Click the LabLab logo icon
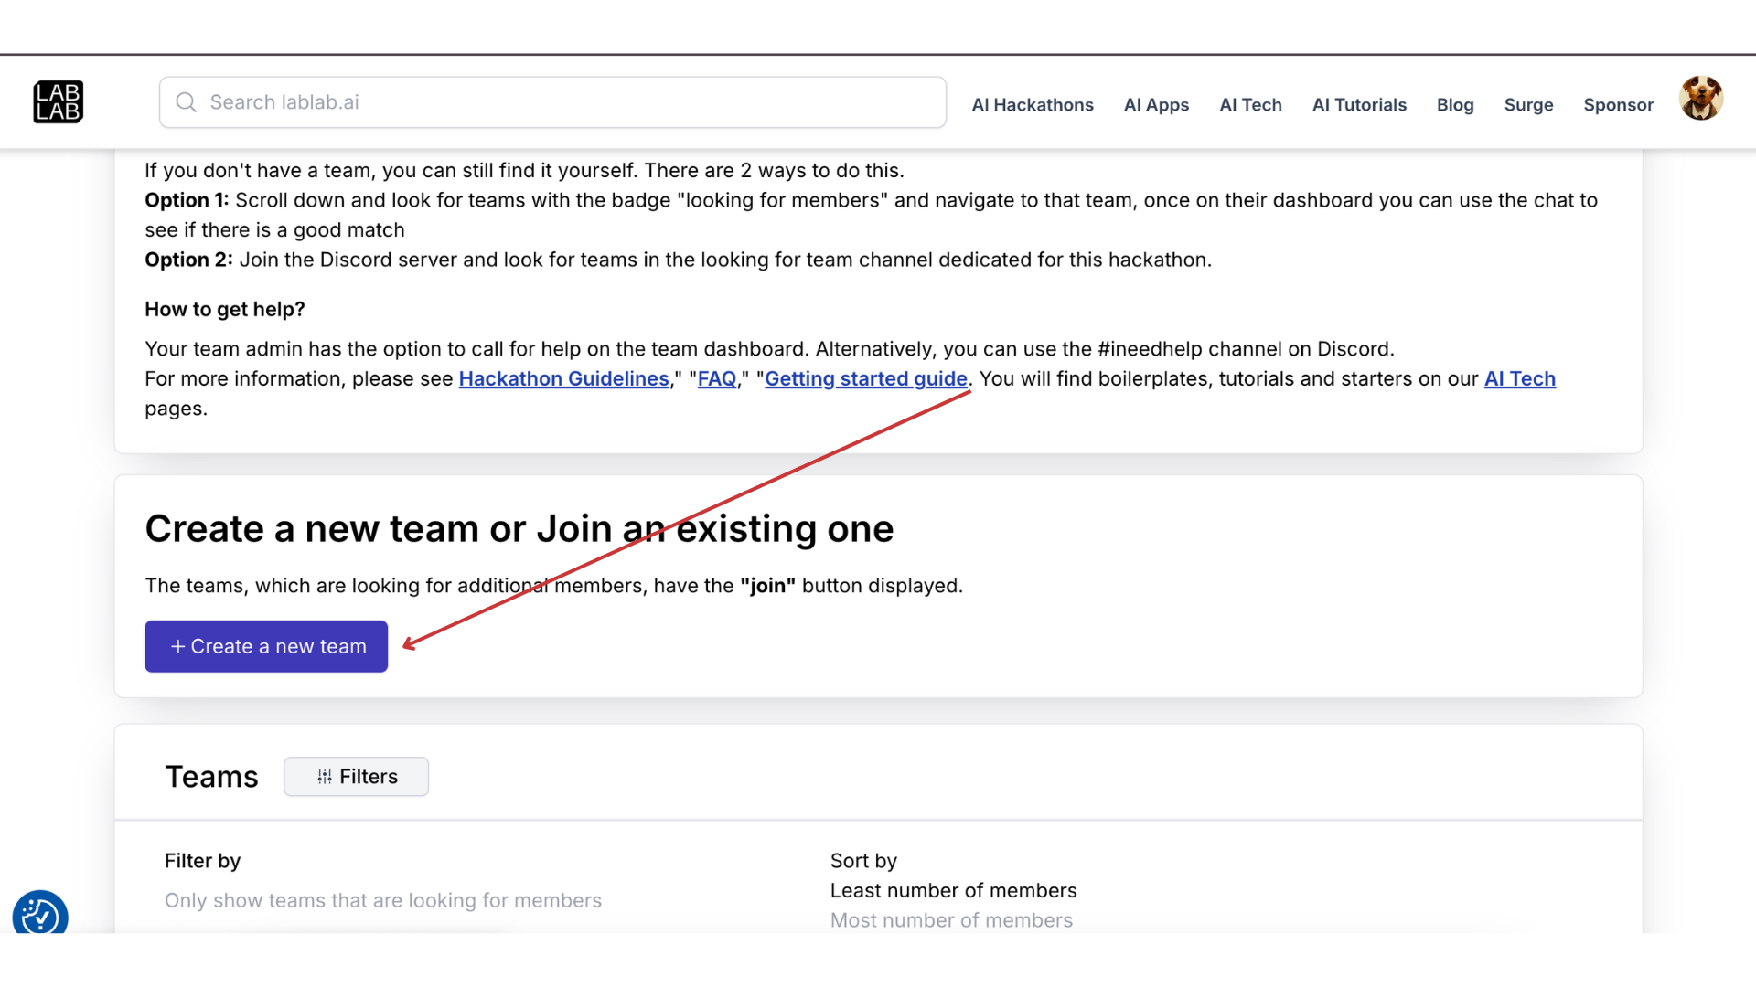Viewport: 1756px width, 987px height. 58,102
